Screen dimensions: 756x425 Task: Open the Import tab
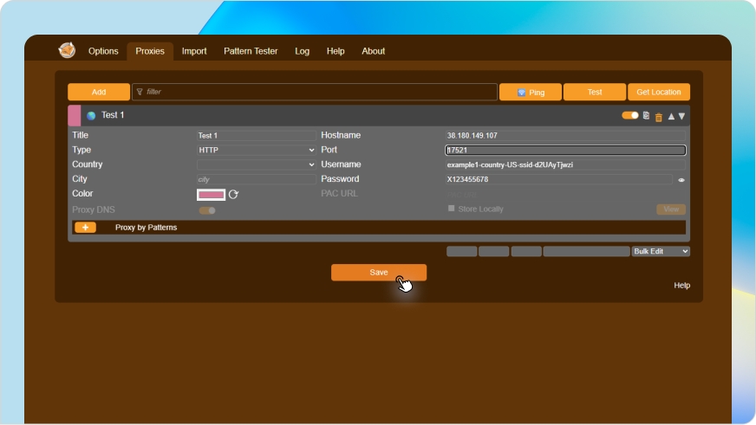coord(194,51)
